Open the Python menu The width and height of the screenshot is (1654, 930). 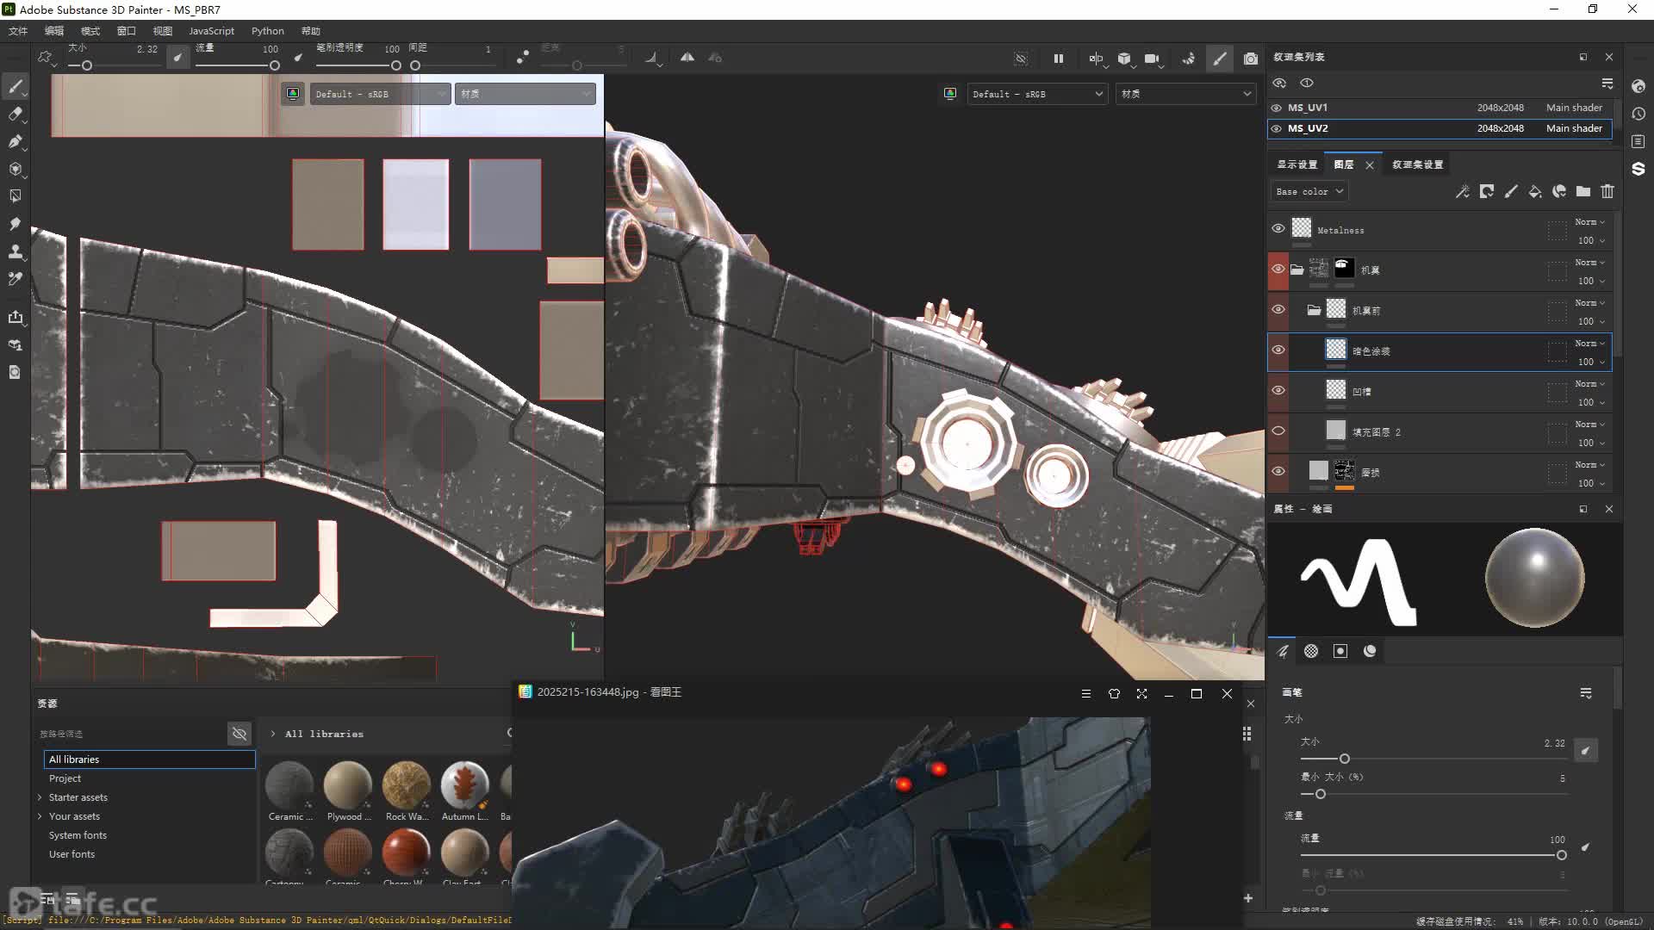click(267, 31)
